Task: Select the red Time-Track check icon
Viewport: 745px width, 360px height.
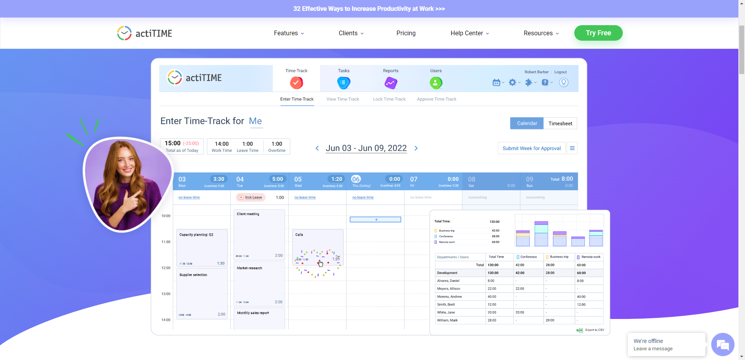Action: coord(296,83)
